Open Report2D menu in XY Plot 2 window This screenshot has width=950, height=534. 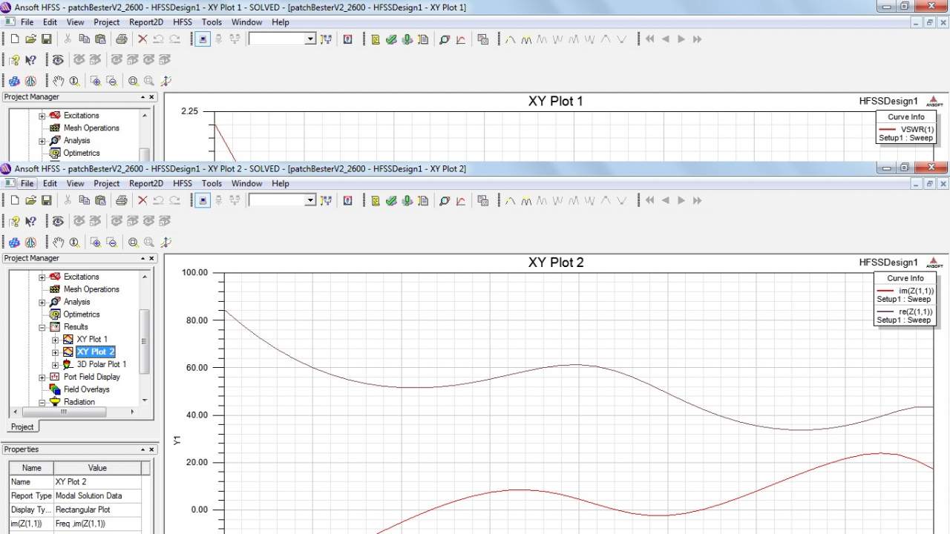click(146, 183)
